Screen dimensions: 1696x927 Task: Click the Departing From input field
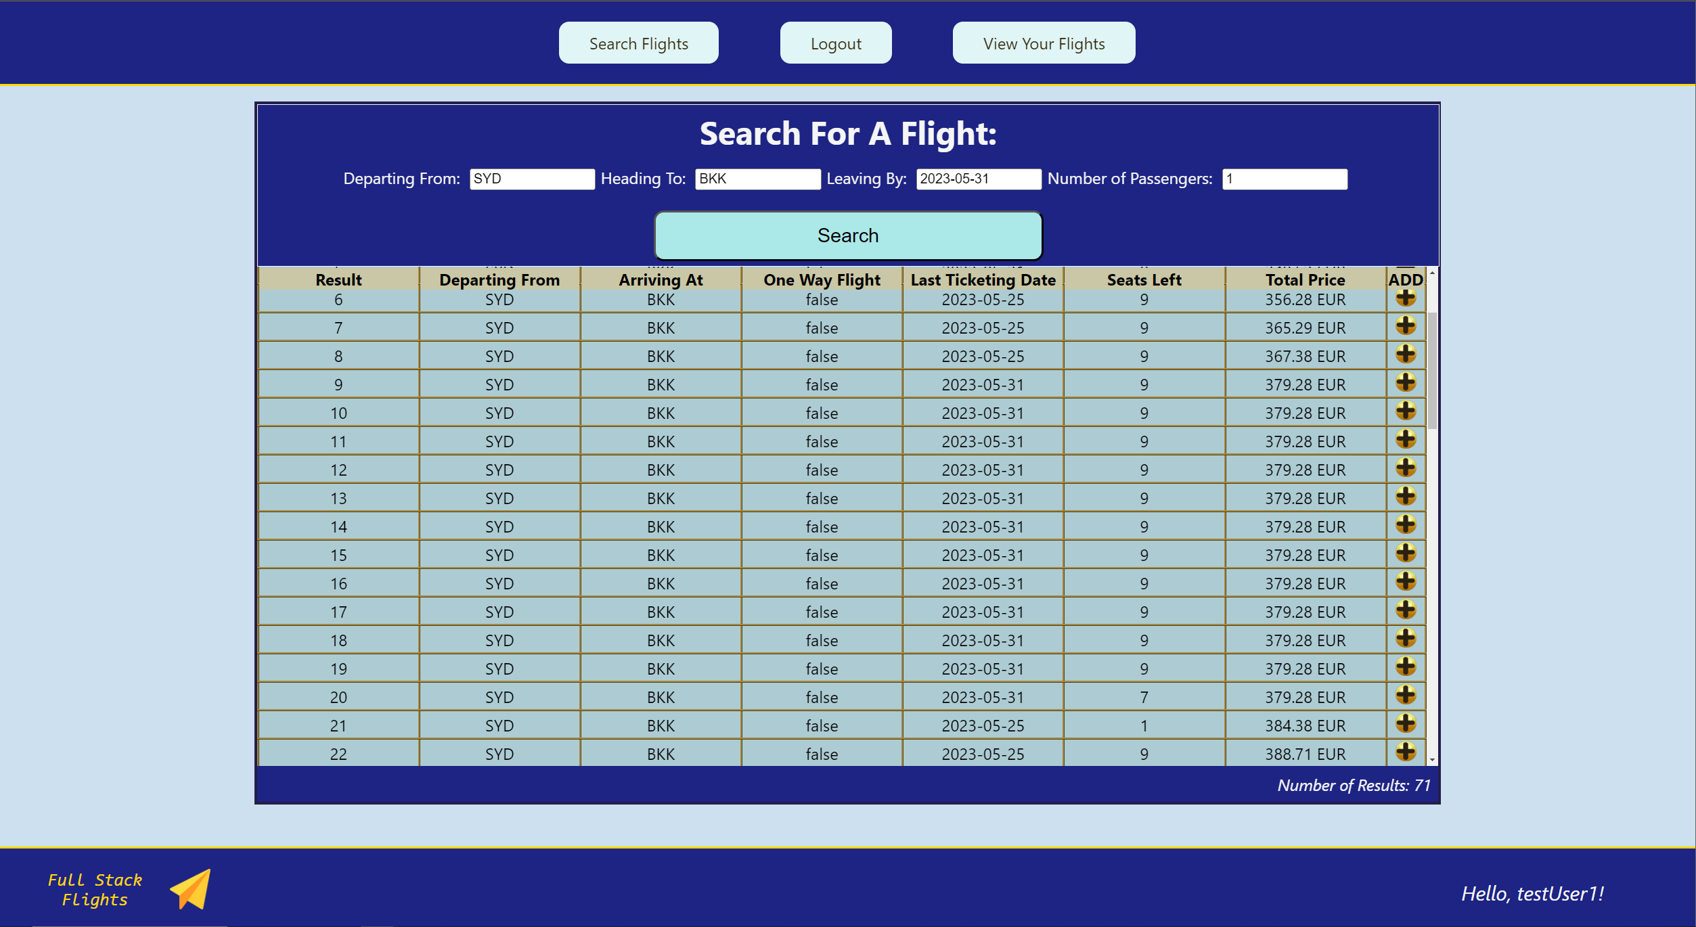click(x=531, y=179)
